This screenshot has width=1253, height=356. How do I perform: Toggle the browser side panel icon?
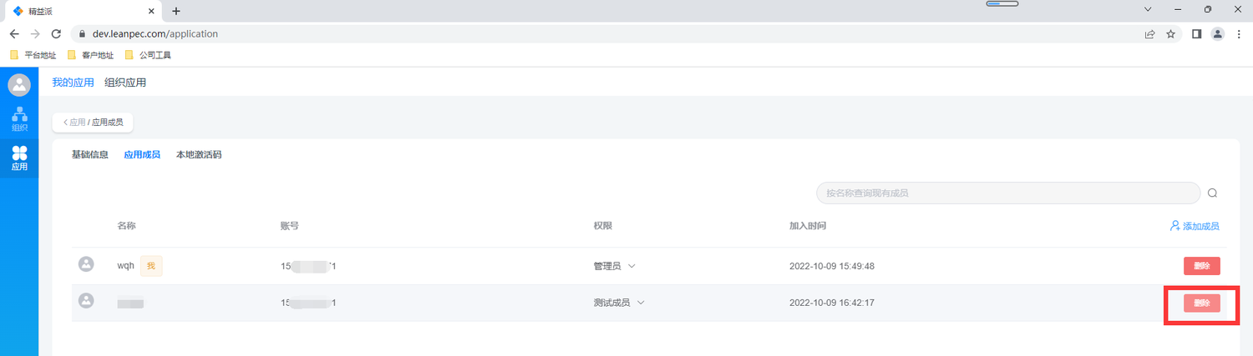(x=1196, y=34)
